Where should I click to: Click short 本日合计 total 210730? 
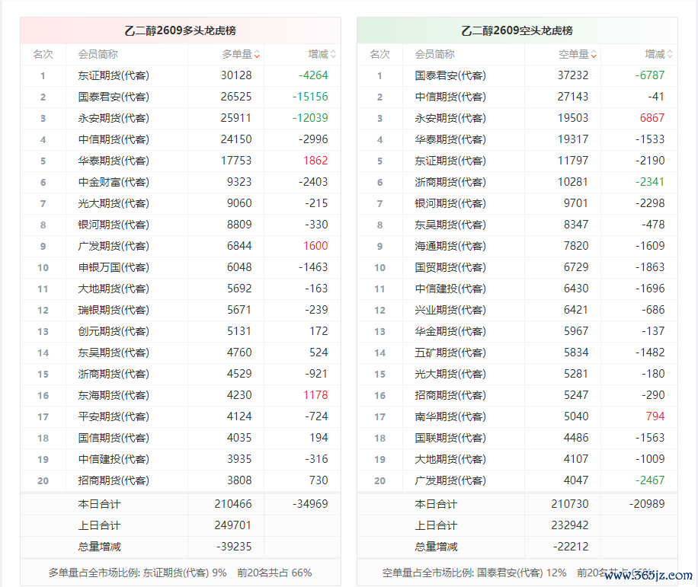click(x=570, y=504)
